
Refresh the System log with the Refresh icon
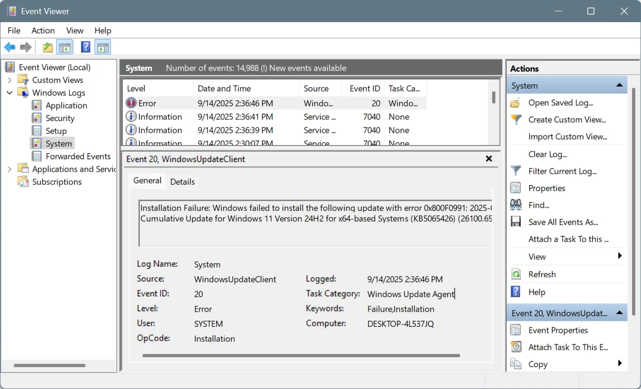516,274
